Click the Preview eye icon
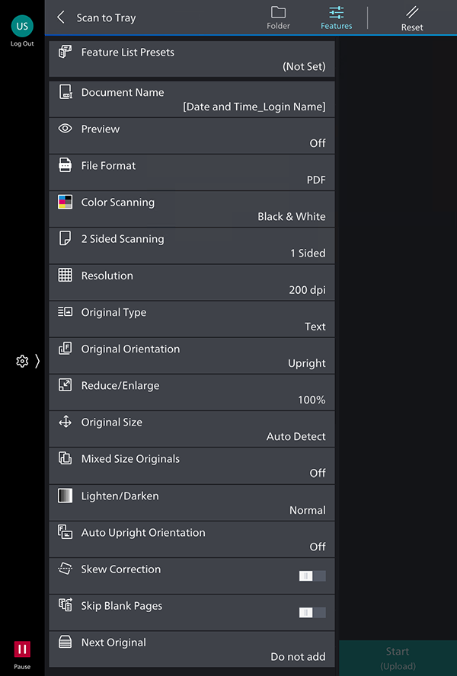 pyautogui.click(x=66, y=129)
